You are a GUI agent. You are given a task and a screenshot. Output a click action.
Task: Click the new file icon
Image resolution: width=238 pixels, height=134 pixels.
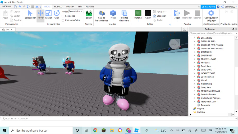(16, 7)
